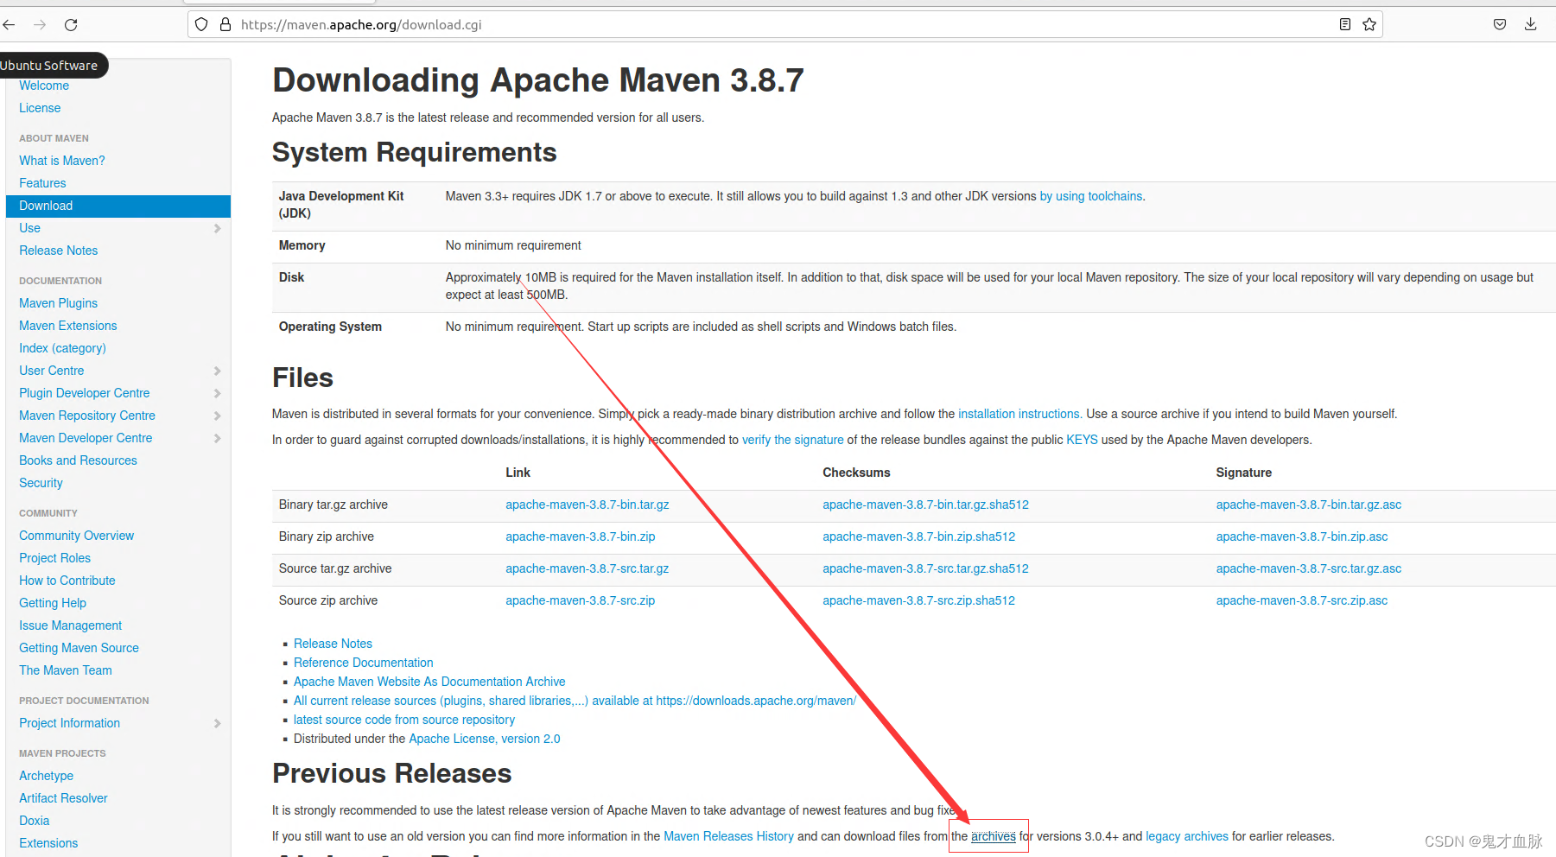
Task: Expand the User Centre chevron
Action: click(217, 371)
